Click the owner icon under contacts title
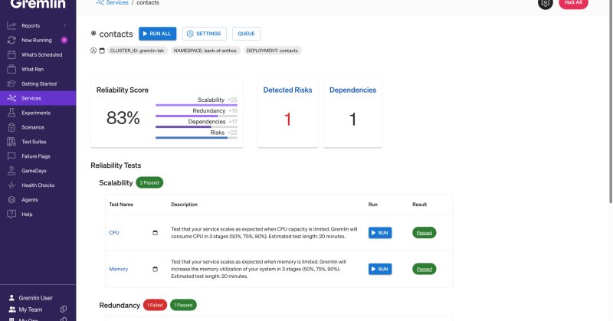This screenshot has height=321, width=613. 93,51
